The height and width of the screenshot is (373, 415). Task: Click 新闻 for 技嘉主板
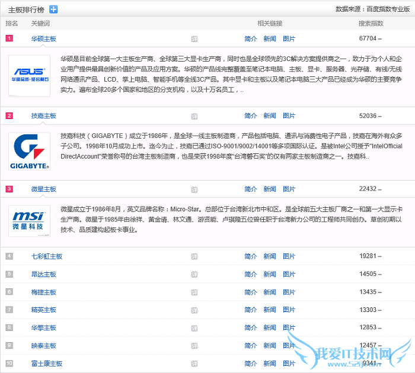click(x=270, y=116)
